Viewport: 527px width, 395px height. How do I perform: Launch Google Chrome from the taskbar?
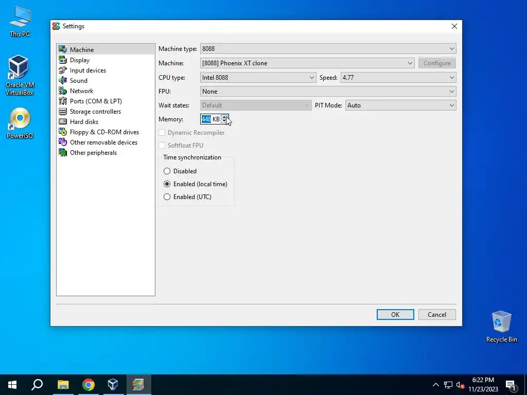click(89, 385)
